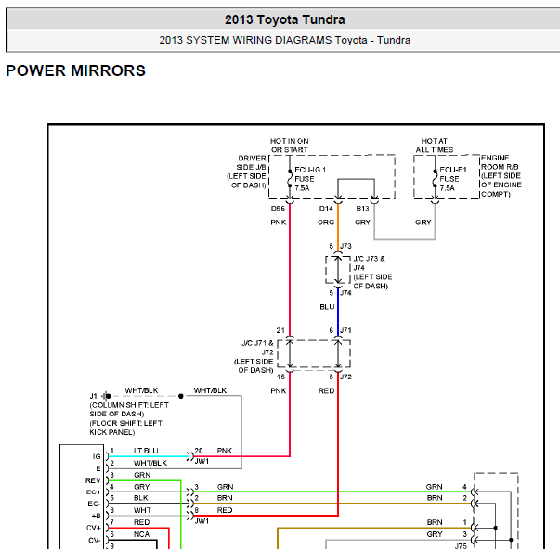Select 'WHT/BLK' label next to J1
Viewport: 560px width, 549px height.
(141, 390)
